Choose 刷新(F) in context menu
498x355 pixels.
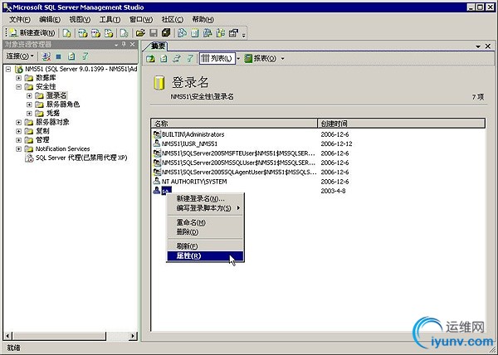205,246
